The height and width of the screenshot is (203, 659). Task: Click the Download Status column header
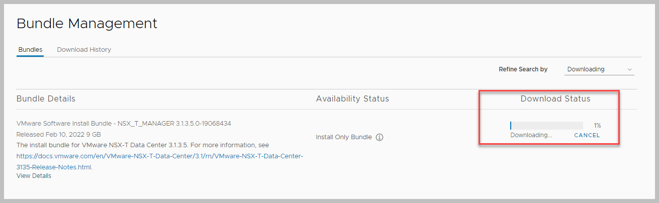coord(555,98)
